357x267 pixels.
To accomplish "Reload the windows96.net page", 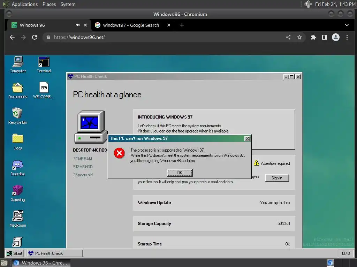I will point(35,37).
